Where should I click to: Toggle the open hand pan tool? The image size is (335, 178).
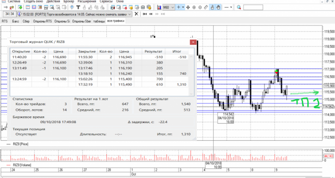pyautogui.click(x=218, y=8)
